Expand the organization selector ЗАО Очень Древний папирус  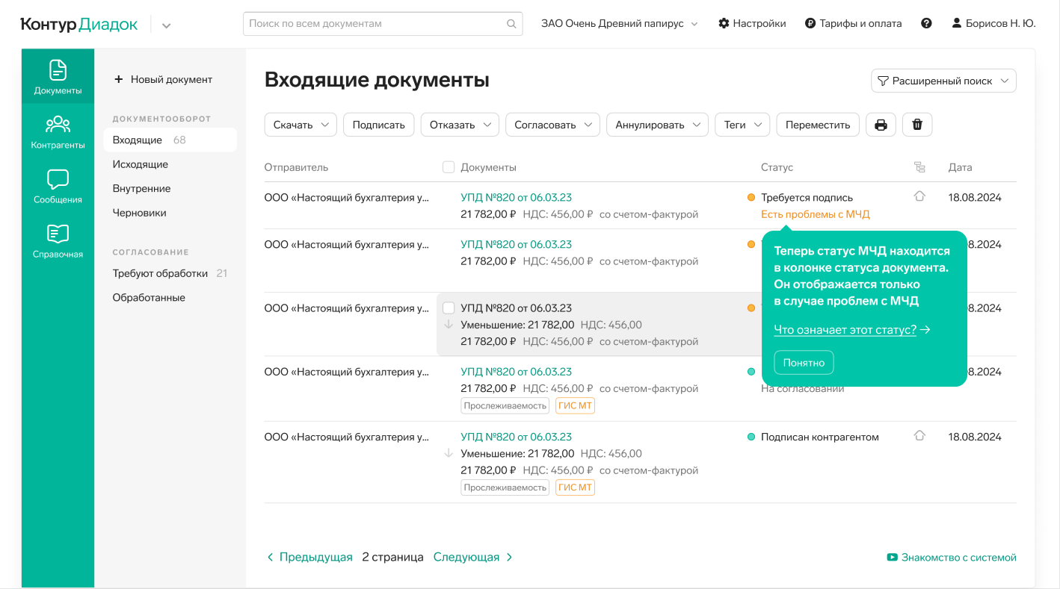pyautogui.click(x=619, y=23)
